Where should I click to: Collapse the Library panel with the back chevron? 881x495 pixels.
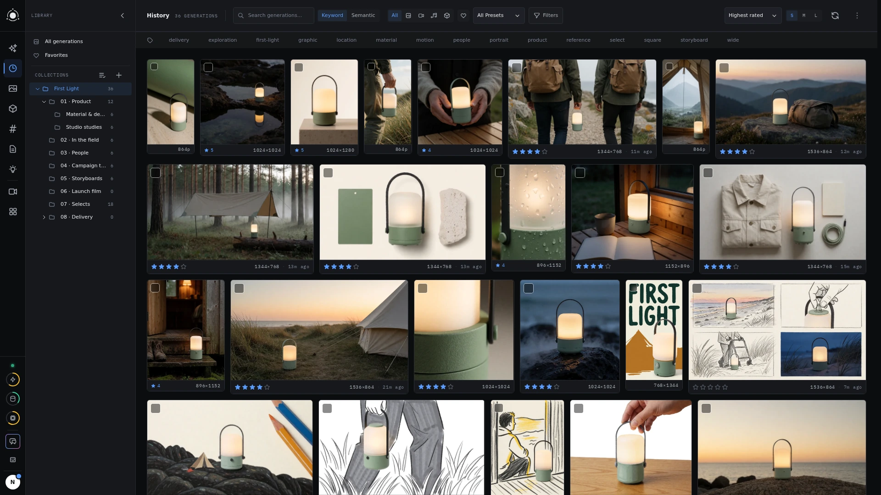pyautogui.click(x=123, y=16)
